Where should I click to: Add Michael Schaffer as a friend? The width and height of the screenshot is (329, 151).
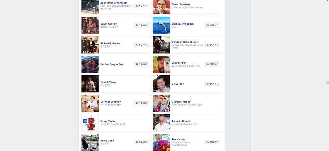pos(141,103)
